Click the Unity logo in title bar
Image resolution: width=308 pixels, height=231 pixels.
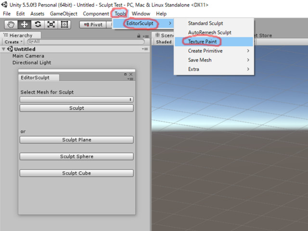tap(4, 4)
